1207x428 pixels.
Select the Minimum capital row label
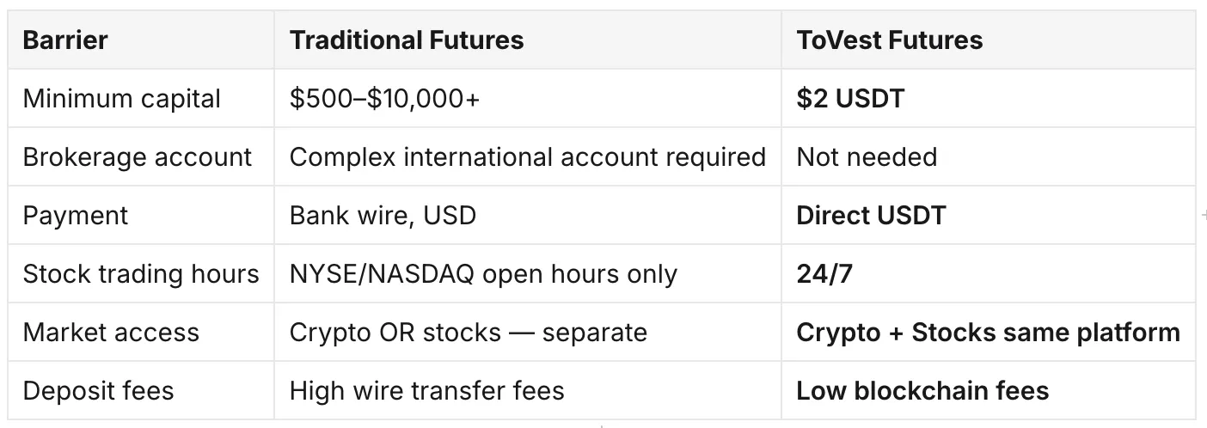point(122,98)
